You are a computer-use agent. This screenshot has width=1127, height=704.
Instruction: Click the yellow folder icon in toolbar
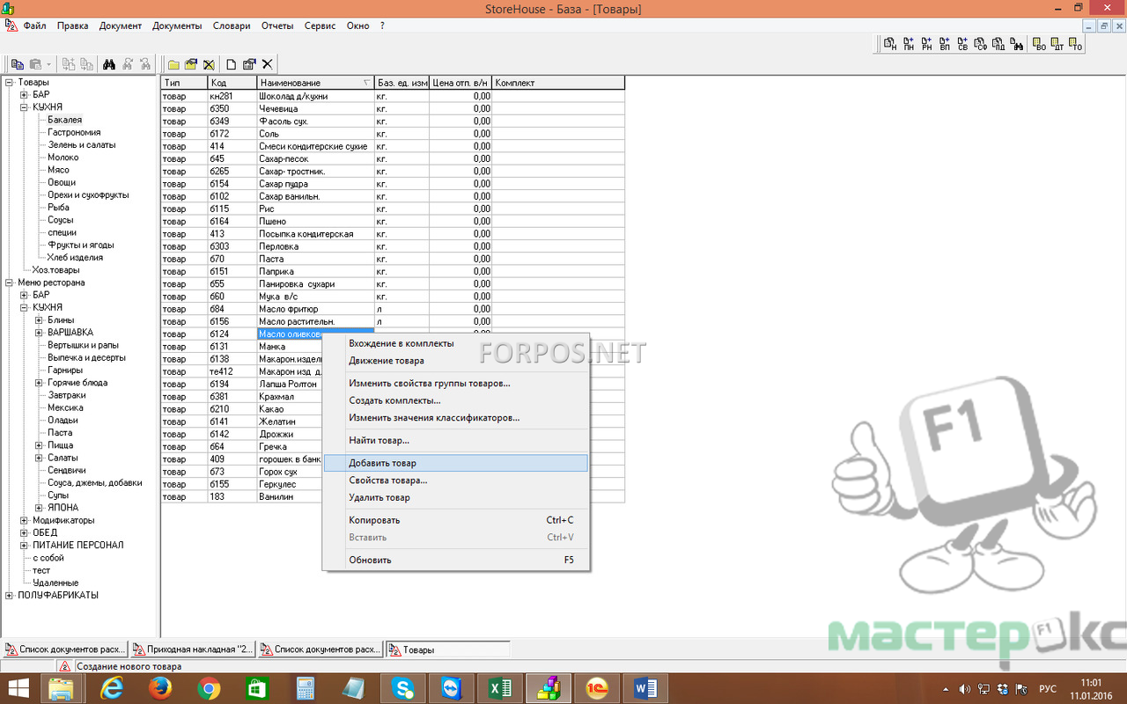coord(174,64)
